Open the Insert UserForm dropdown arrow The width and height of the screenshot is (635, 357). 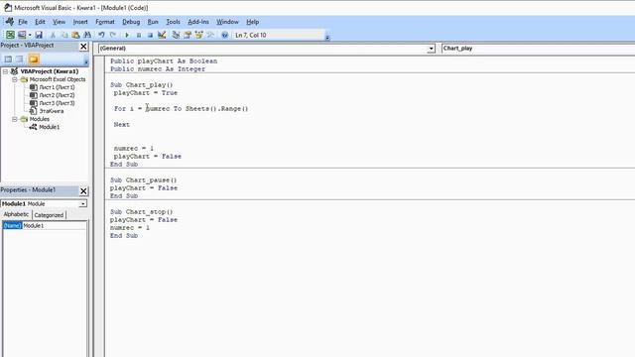click(30, 36)
